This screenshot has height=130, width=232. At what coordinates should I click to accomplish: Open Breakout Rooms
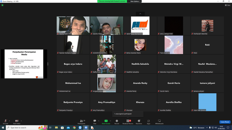click(x=128, y=122)
